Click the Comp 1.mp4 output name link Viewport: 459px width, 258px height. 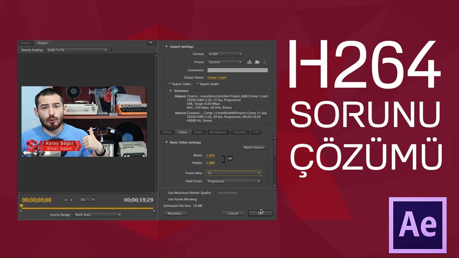click(x=217, y=77)
